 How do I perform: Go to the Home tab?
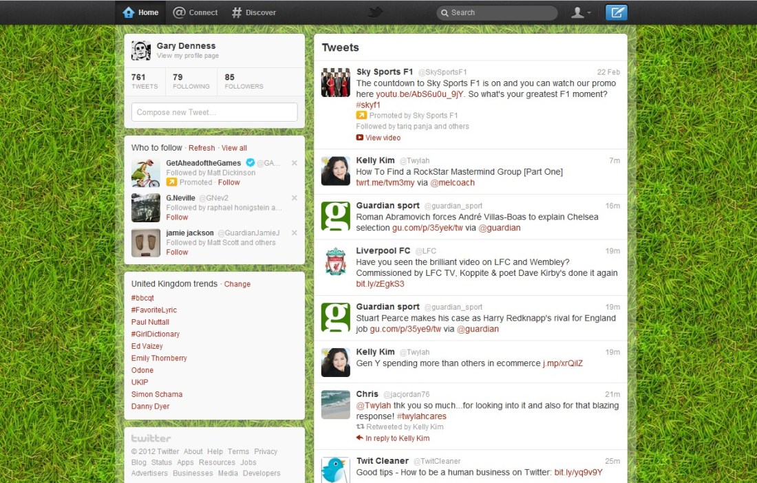pos(140,12)
